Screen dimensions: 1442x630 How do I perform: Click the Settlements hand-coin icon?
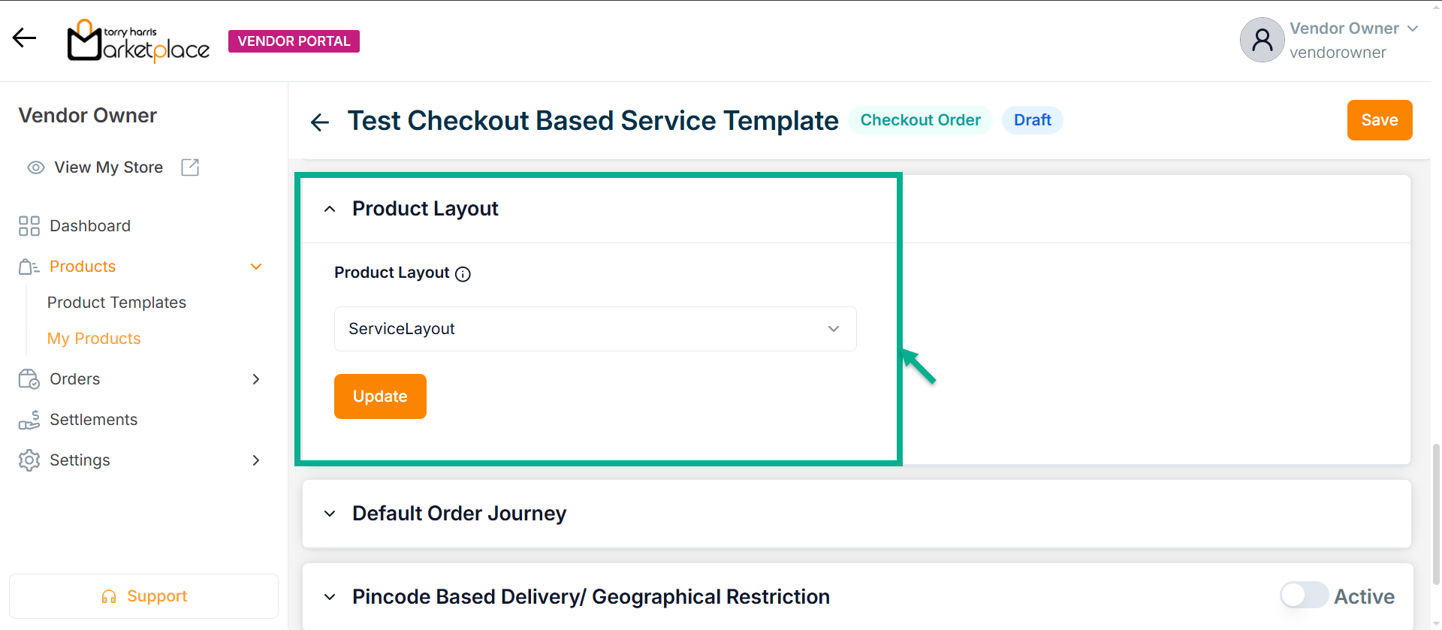tap(29, 420)
